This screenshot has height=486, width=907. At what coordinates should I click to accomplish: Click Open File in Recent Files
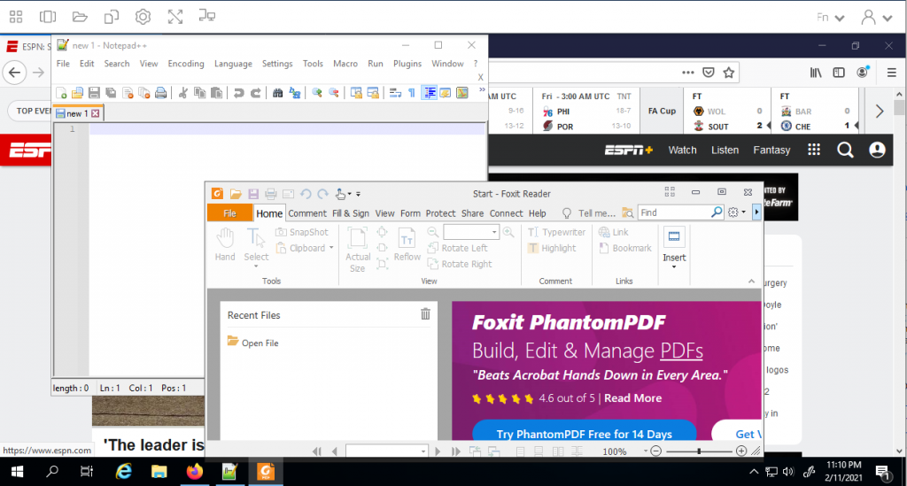(253, 342)
